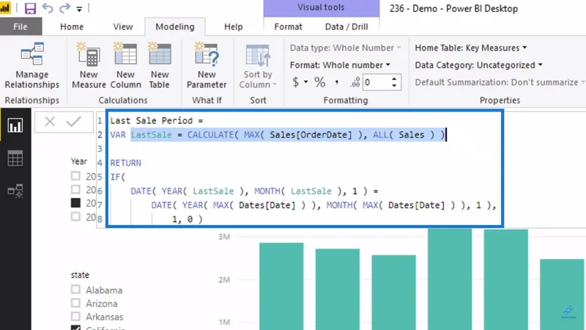Open the Model relationships view icon
The width and height of the screenshot is (586, 330).
[15, 191]
